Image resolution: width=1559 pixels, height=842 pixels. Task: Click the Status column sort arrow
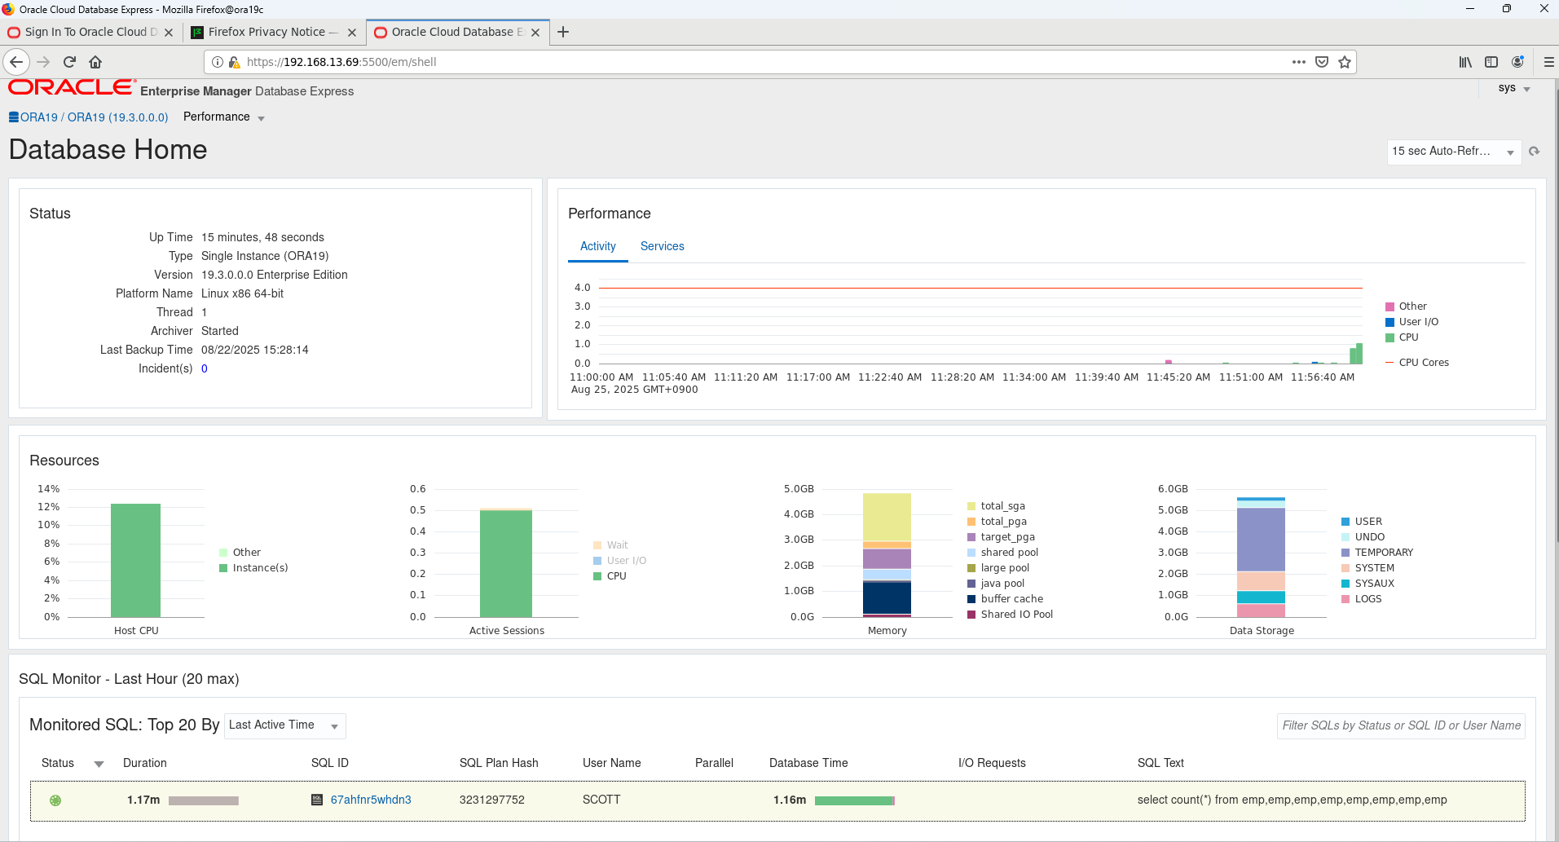click(99, 764)
